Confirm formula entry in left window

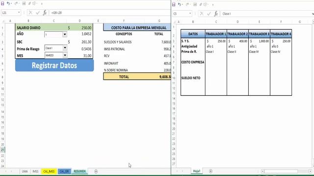coord(38,13)
